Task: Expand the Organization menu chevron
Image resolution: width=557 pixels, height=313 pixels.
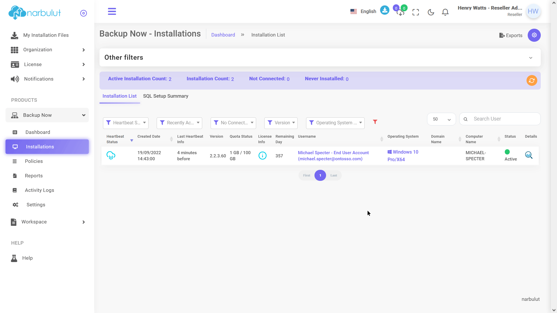Action: point(84,50)
